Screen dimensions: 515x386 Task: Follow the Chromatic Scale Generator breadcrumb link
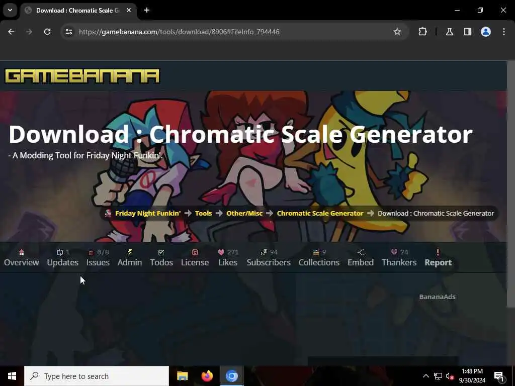(320, 213)
